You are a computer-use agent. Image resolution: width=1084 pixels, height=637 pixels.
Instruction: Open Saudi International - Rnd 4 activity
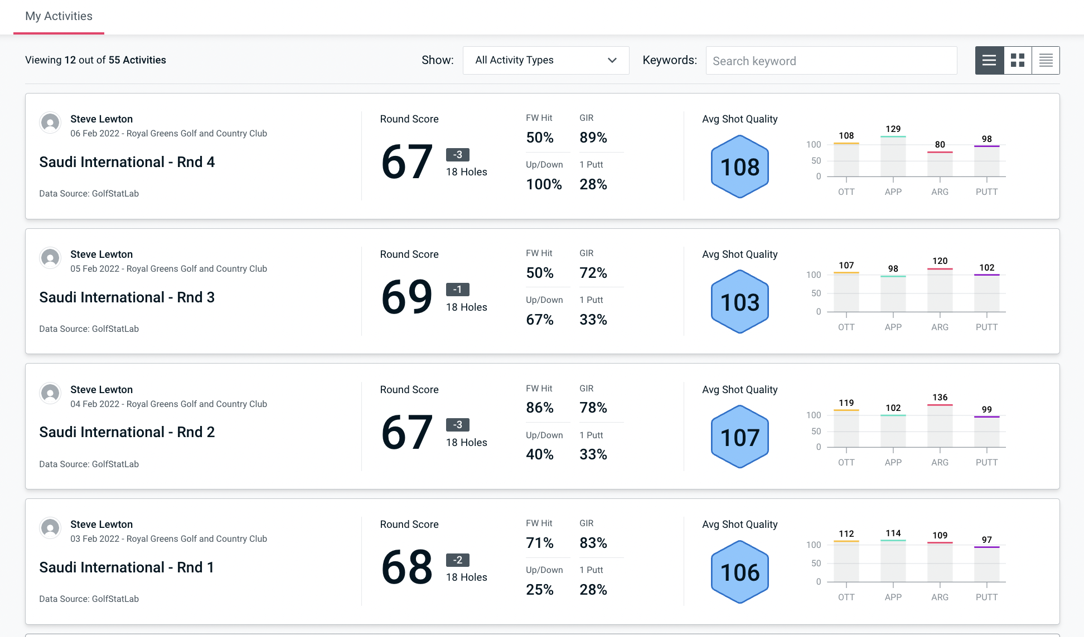click(127, 162)
